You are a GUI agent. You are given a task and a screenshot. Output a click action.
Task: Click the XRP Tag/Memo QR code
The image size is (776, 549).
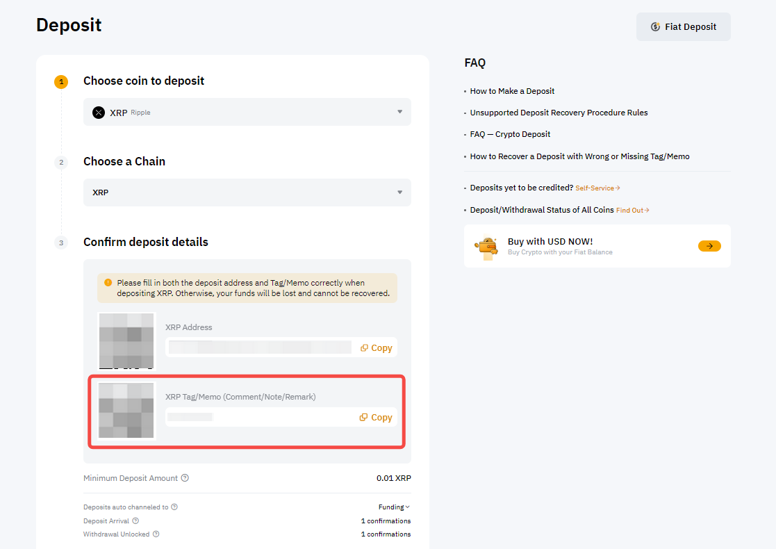[x=126, y=411]
